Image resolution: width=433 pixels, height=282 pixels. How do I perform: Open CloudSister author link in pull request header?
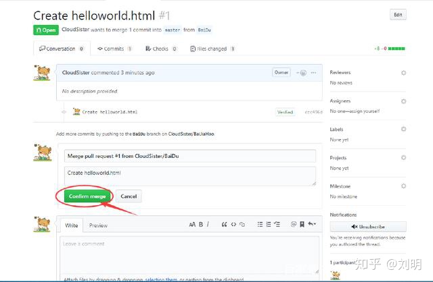pos(75,30)
